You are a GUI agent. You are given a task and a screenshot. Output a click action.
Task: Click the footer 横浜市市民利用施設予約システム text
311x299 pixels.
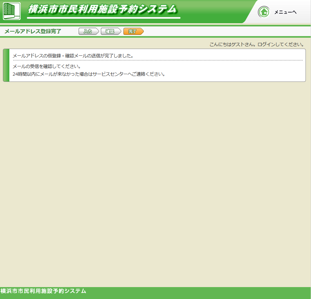[x=44, y=291]
